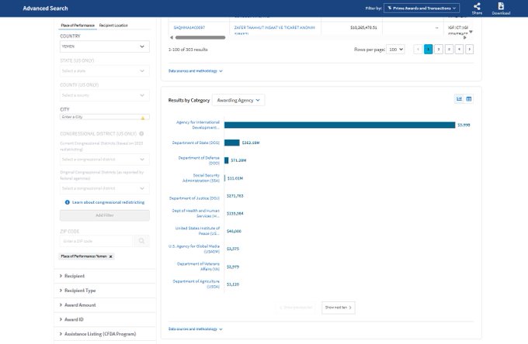Click the Show next ten button
Image resolution: width=528 pixels, height=344 pixels.
click(339, 308)
